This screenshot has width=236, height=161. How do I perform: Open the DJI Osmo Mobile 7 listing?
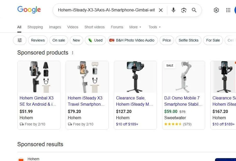pyautogui.click(x=182, y=101)
